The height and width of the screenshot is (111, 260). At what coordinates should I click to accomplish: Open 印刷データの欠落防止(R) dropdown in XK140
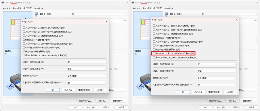pyautogui.click(x=217, y=64)
